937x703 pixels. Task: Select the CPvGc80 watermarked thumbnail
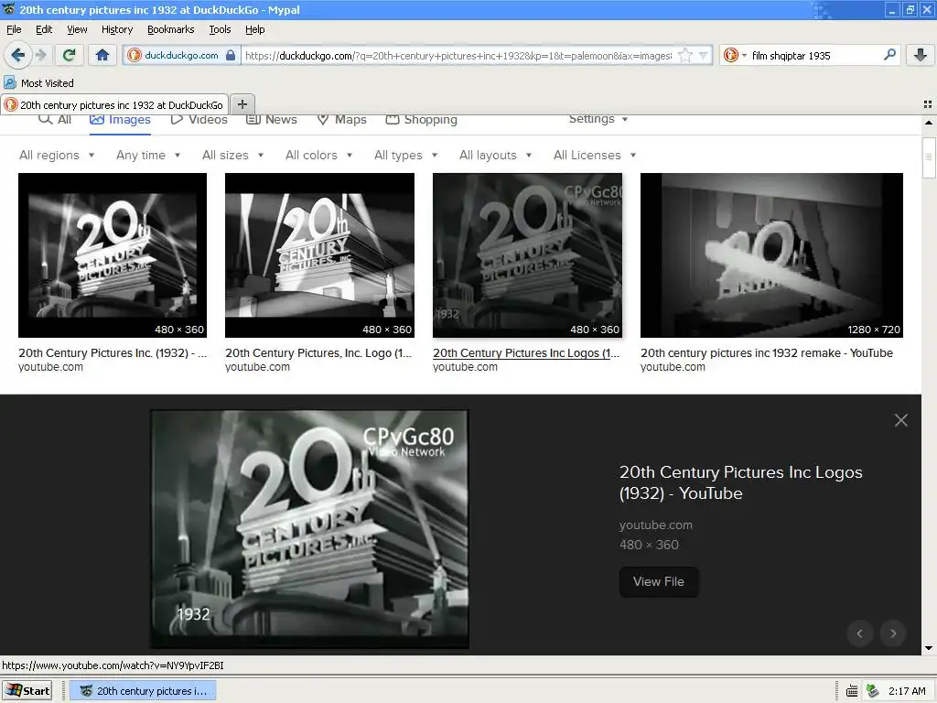tap(527, 255)
